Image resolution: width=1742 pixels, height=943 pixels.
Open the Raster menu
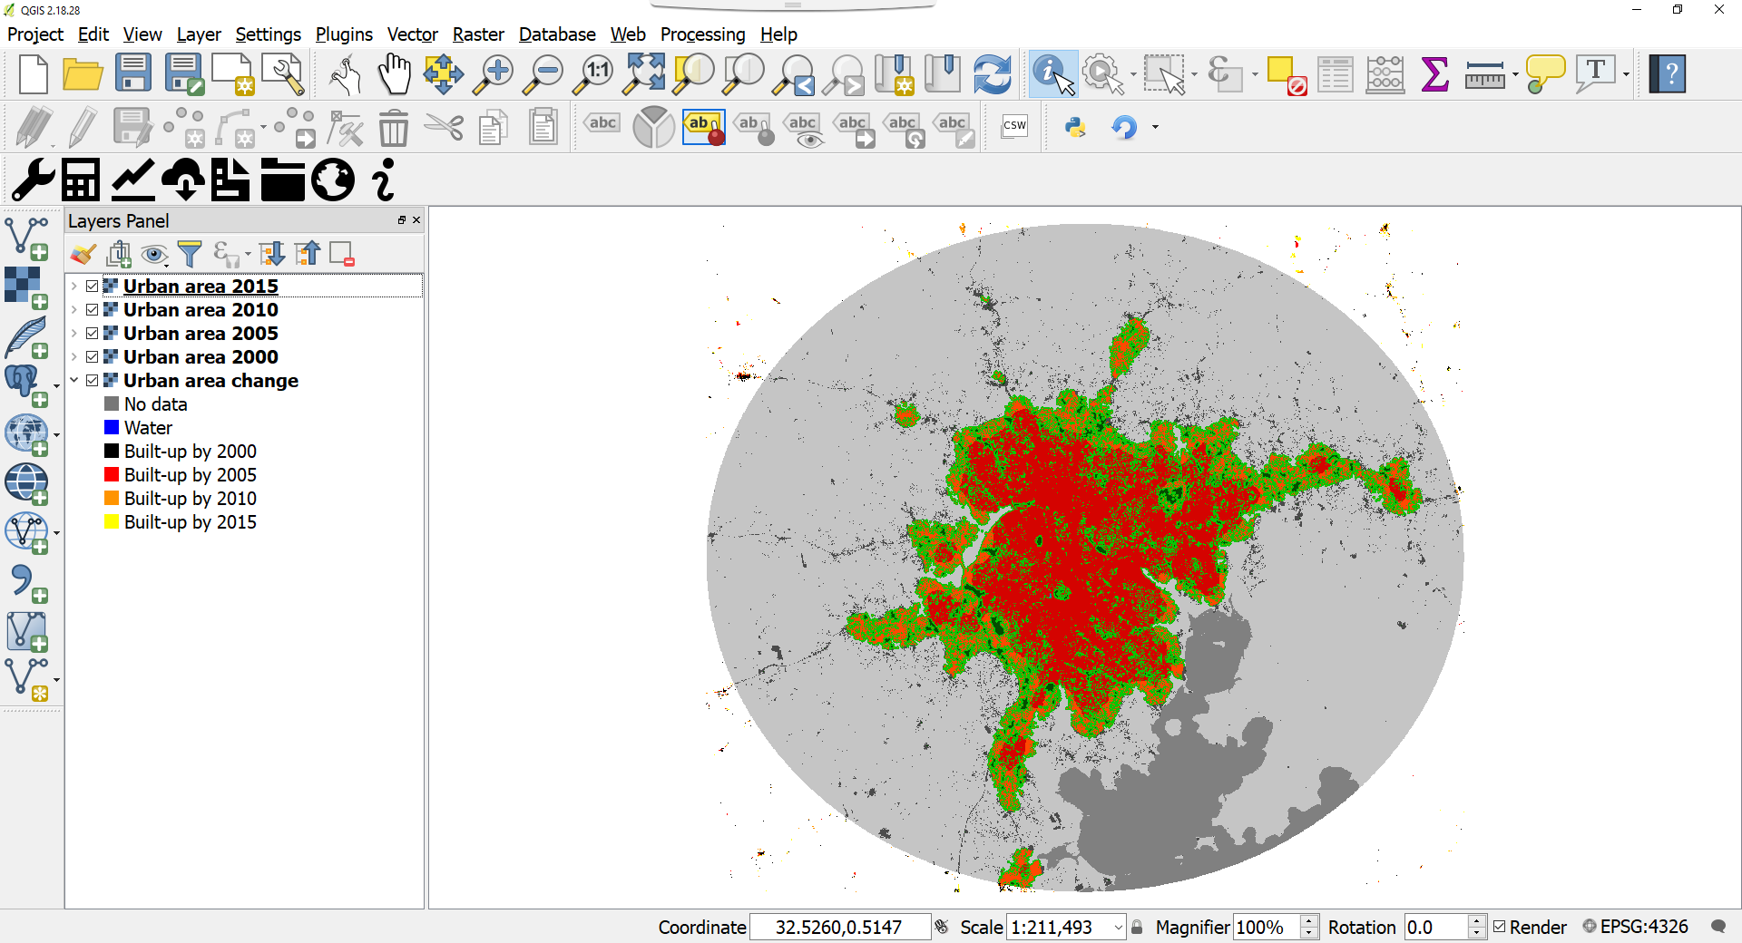tap(477, 34)
